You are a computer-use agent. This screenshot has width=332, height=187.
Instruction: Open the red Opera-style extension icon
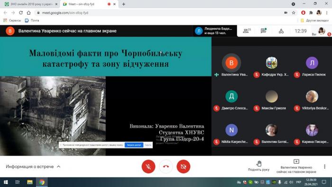[303, 13]
